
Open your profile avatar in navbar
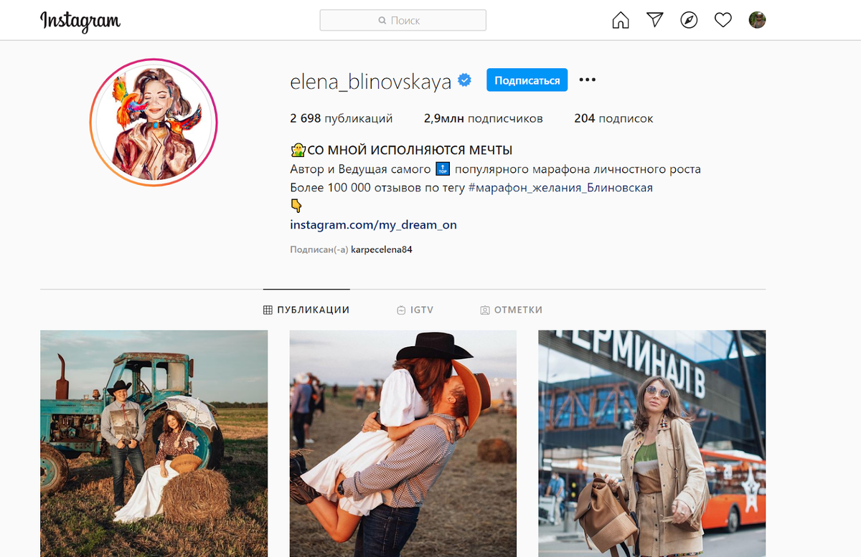tap(757, 20)
